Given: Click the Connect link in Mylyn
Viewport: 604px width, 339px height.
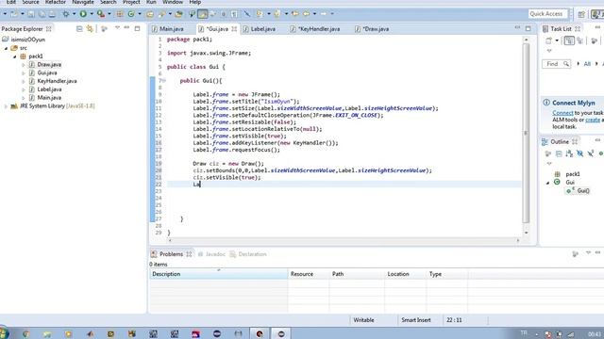Looking at the screenshot, I should 562,113.
